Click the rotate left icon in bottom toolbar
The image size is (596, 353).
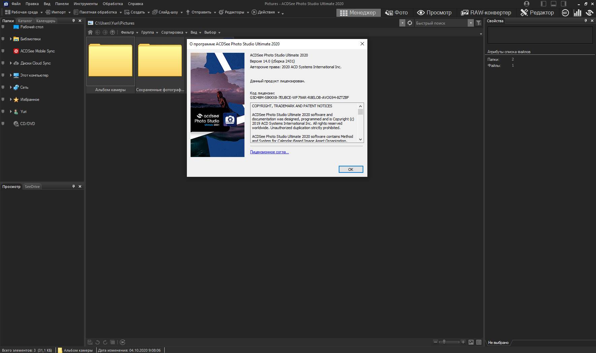98,342
